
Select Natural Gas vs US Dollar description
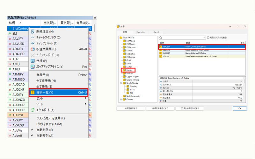click(x=196, y=53)
